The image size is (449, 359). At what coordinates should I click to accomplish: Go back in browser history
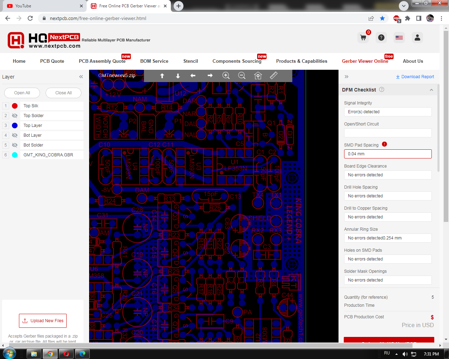coord(8,18)
